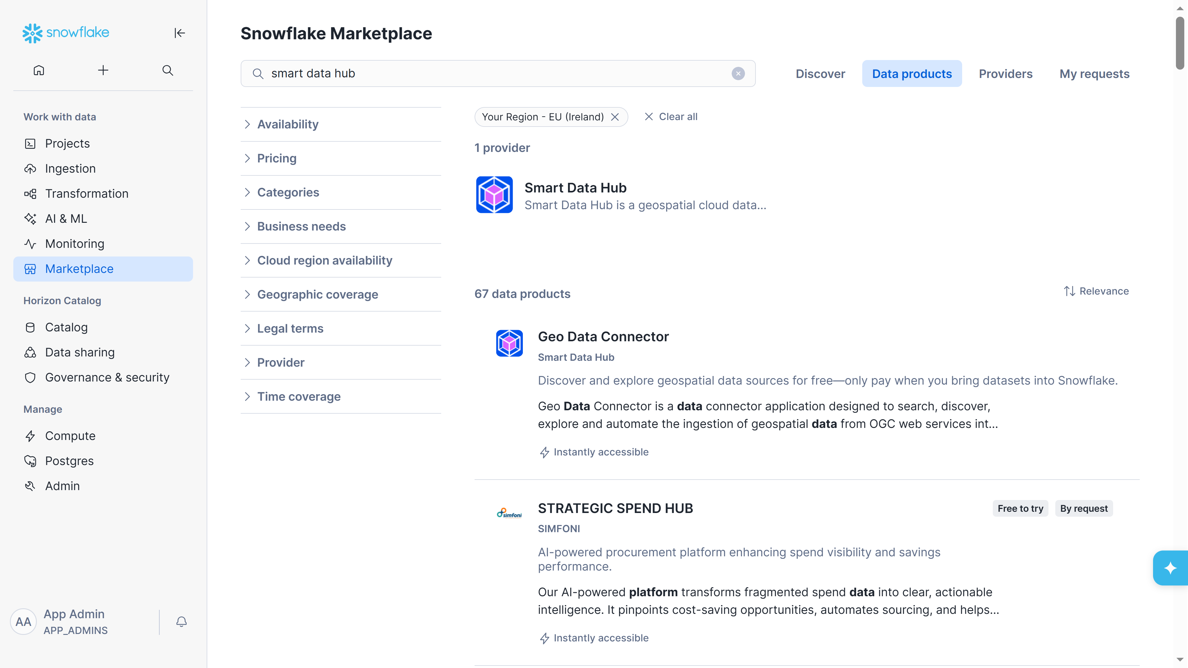
Task: Expand the Legal terms filter
Action: (341, 329)
